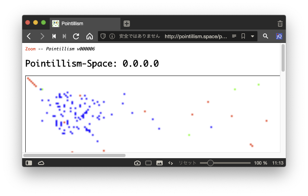
Task: Click the jQ extension icon
Action: (279, 36)
